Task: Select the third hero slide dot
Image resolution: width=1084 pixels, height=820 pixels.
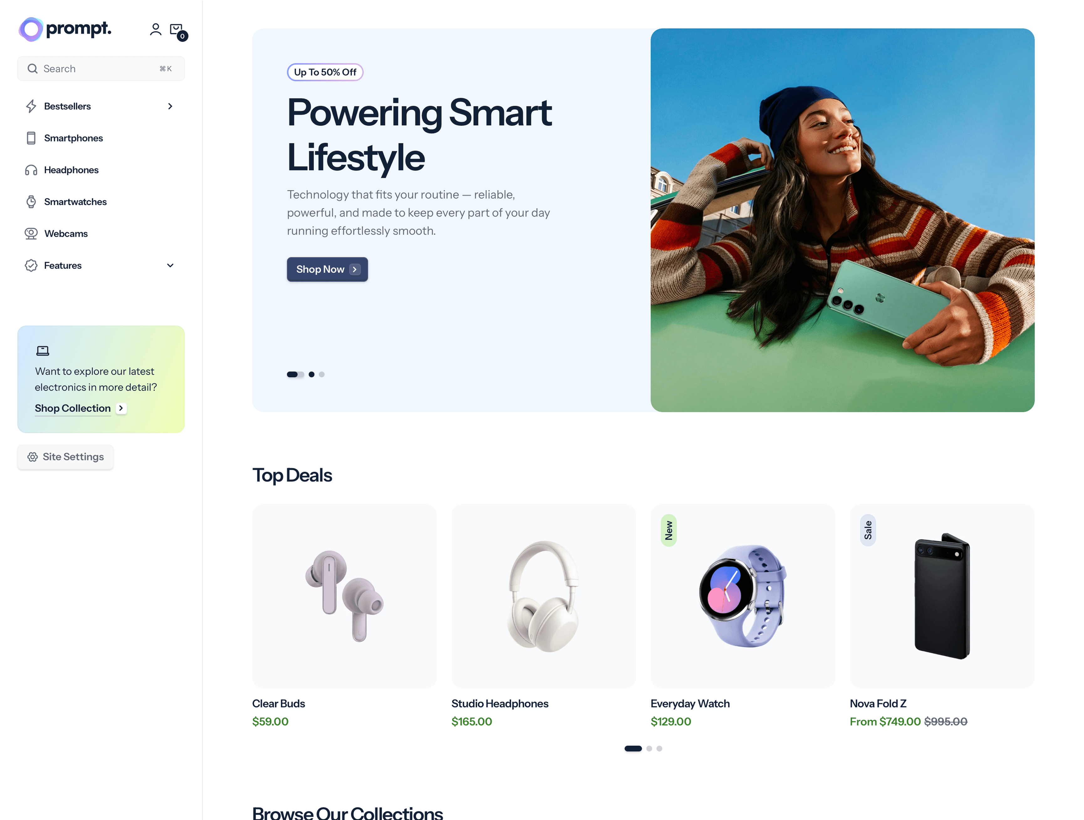Action: (321, 375)
